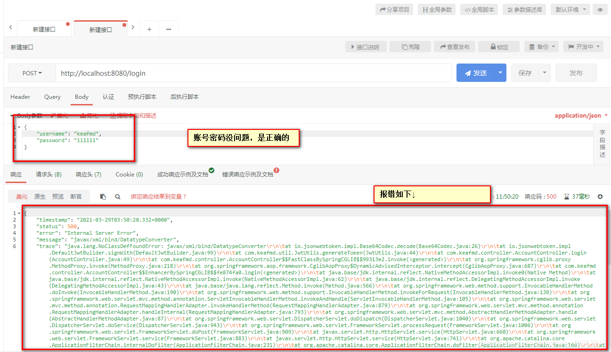This screenshot has width=611, height=352.
Task: Click 美化 to beautify body JSON
Action: [x=59, y=116]
